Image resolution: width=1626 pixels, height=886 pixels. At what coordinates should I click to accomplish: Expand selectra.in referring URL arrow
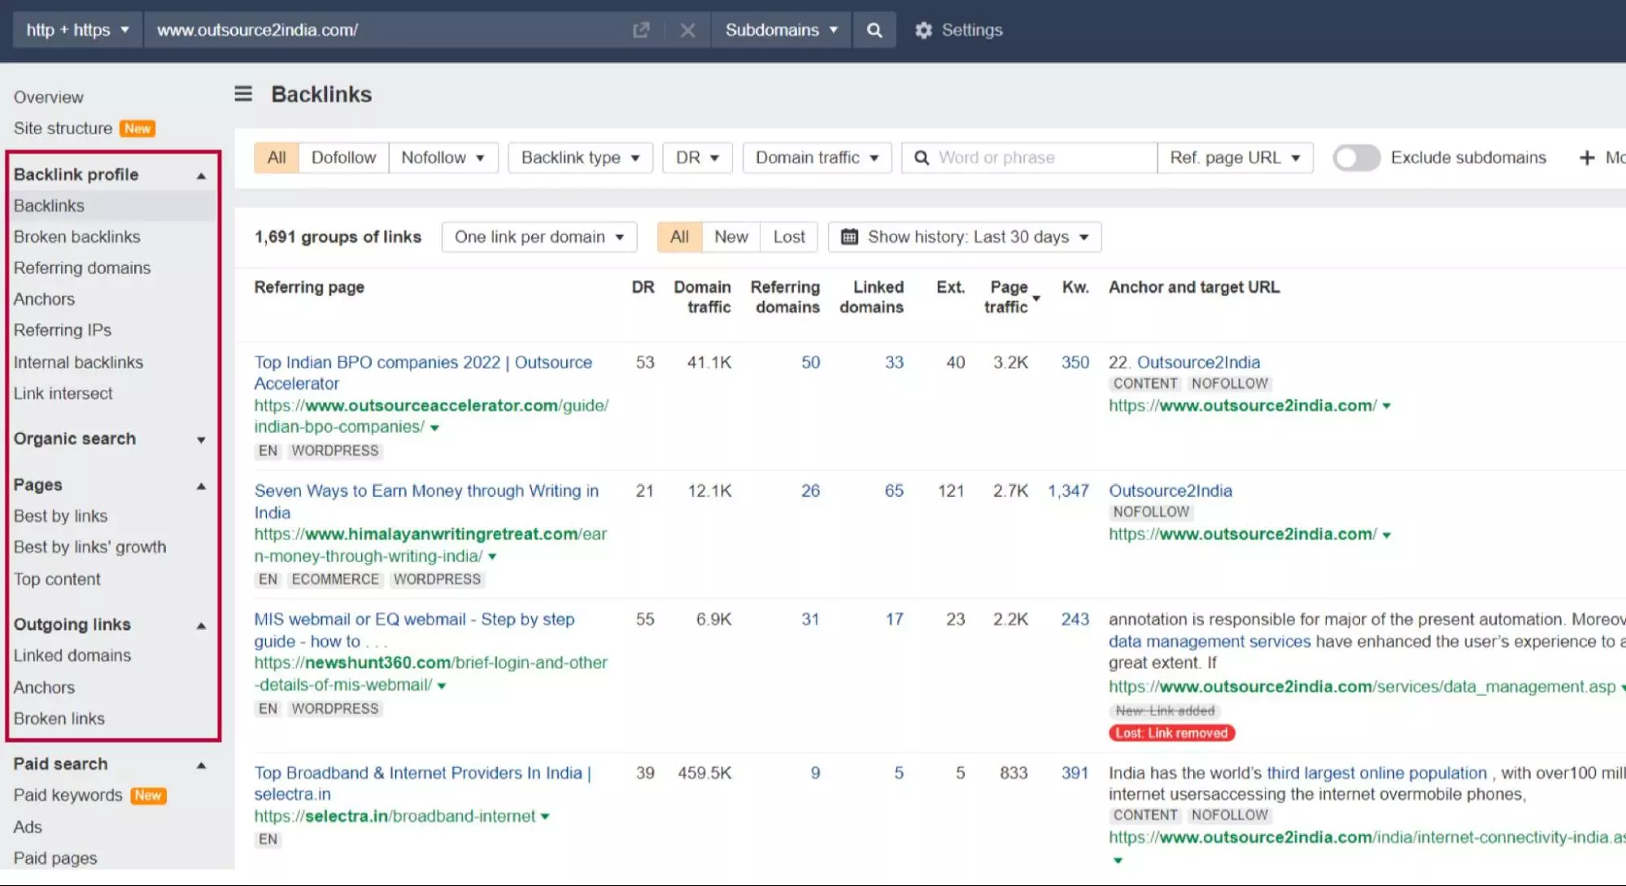coord(545,817)
